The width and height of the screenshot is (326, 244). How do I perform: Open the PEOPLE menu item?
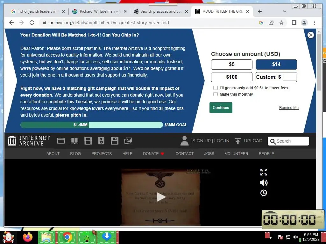[x=266, y=154]
